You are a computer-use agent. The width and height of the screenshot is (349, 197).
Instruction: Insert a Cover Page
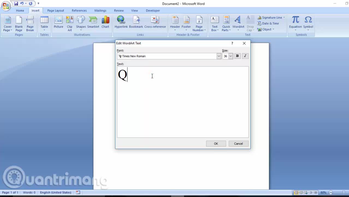pos(8,24)
